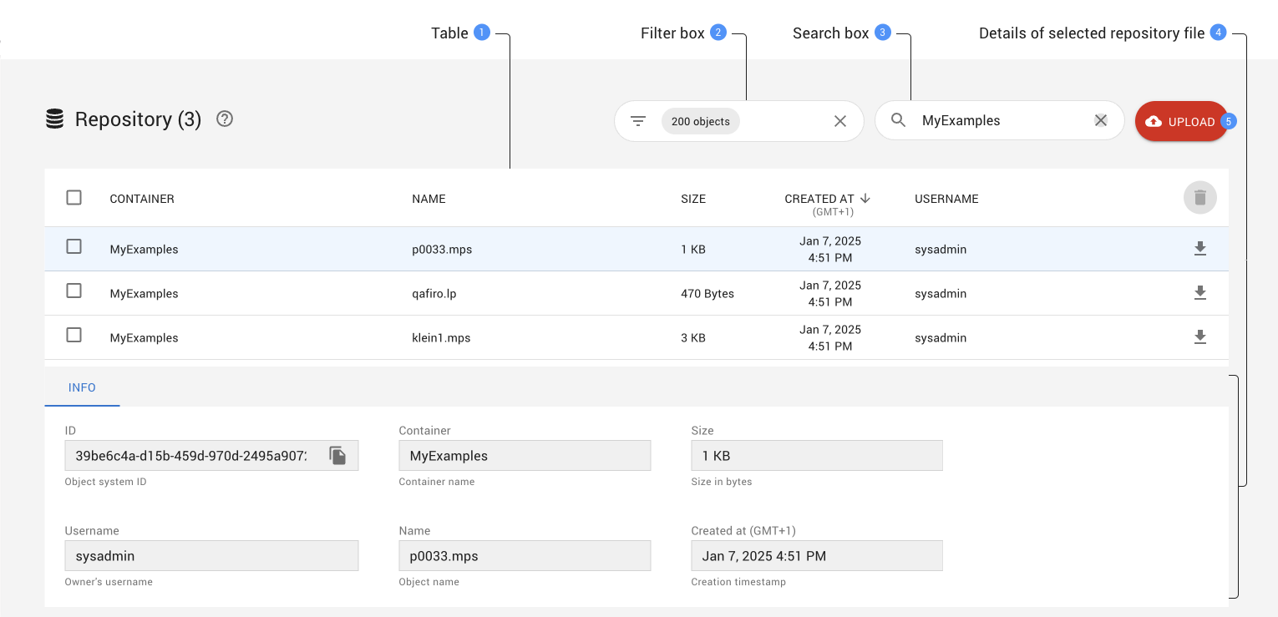
Task: Click the filter list icon in filter box
Action: 638,121
